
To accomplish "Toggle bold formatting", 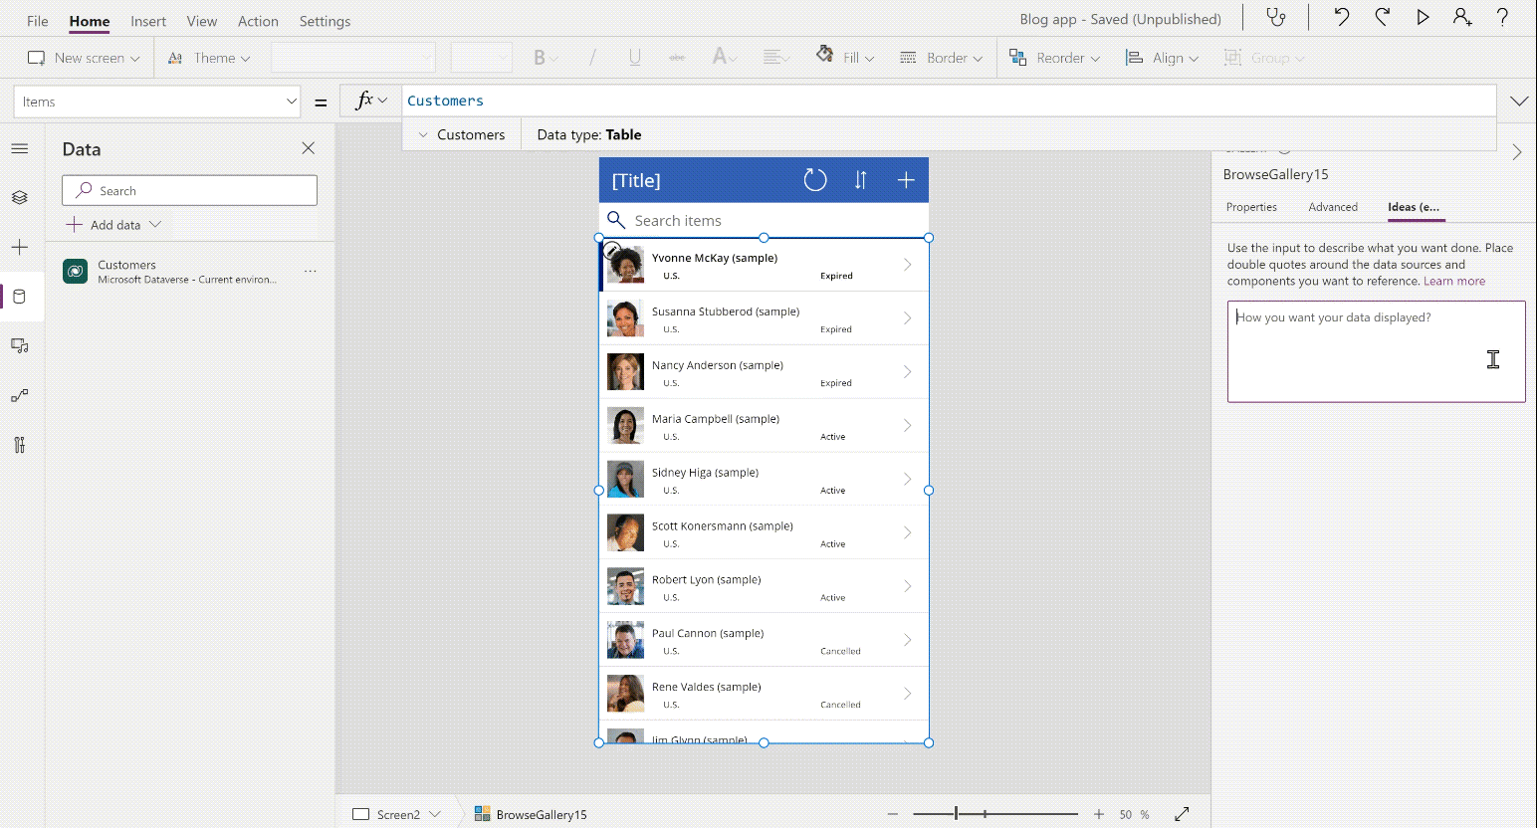I will 539,57.
